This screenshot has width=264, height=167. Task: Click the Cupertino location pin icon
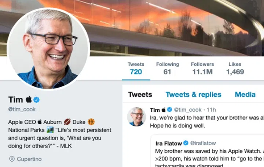point(12,159)
